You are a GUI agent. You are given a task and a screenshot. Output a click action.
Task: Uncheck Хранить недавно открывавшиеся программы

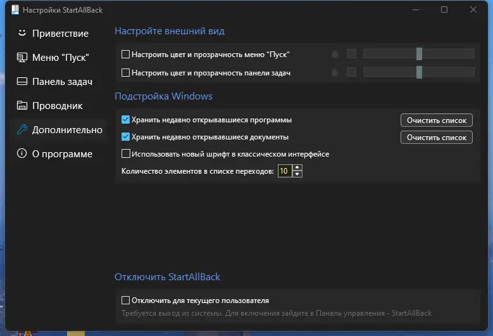pos(125,120)
